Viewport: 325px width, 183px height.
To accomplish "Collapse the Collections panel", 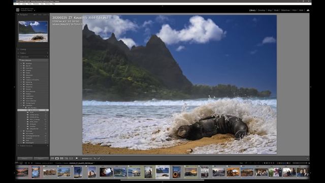I will click(18, 56).
